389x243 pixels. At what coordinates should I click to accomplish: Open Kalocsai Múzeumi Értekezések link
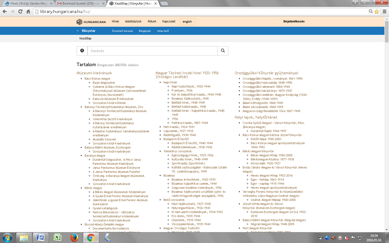point(113,99)
